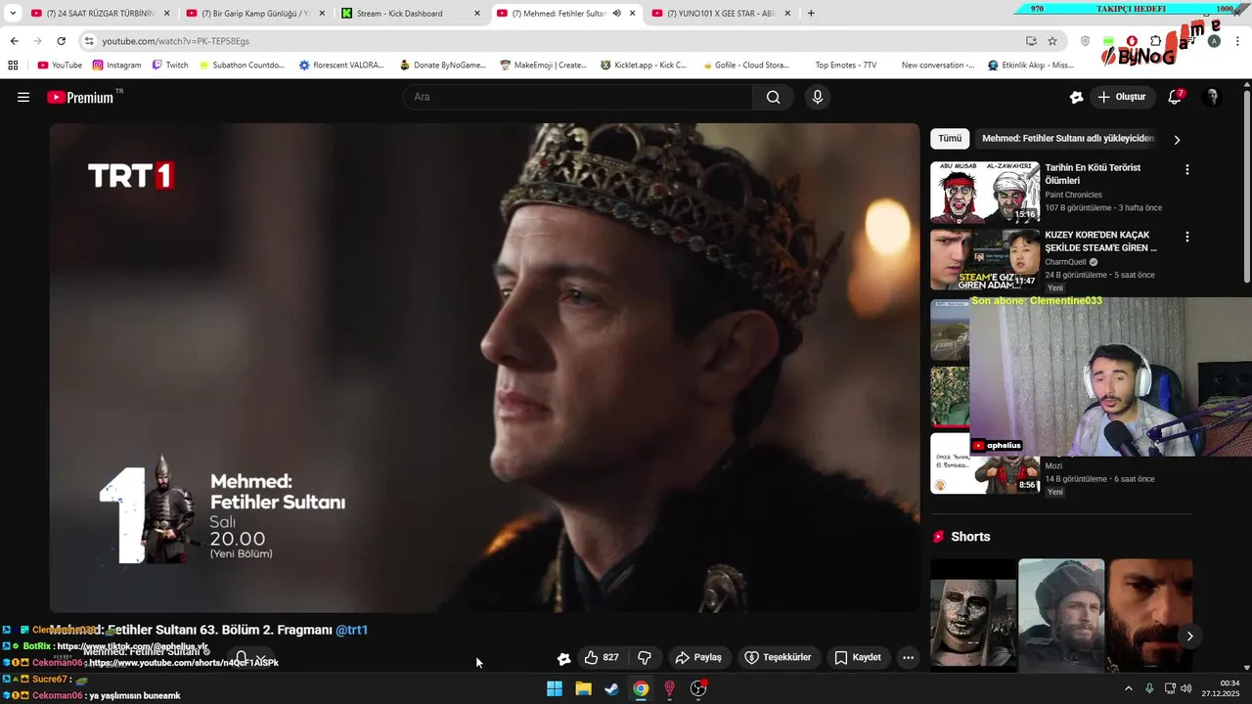Image resolution: width=1252 pixels, height=704 pixels.
Task: Open Tarihin En Kötü Terörist Ölümleri thumbnail
Action: (x=985, y=192)
